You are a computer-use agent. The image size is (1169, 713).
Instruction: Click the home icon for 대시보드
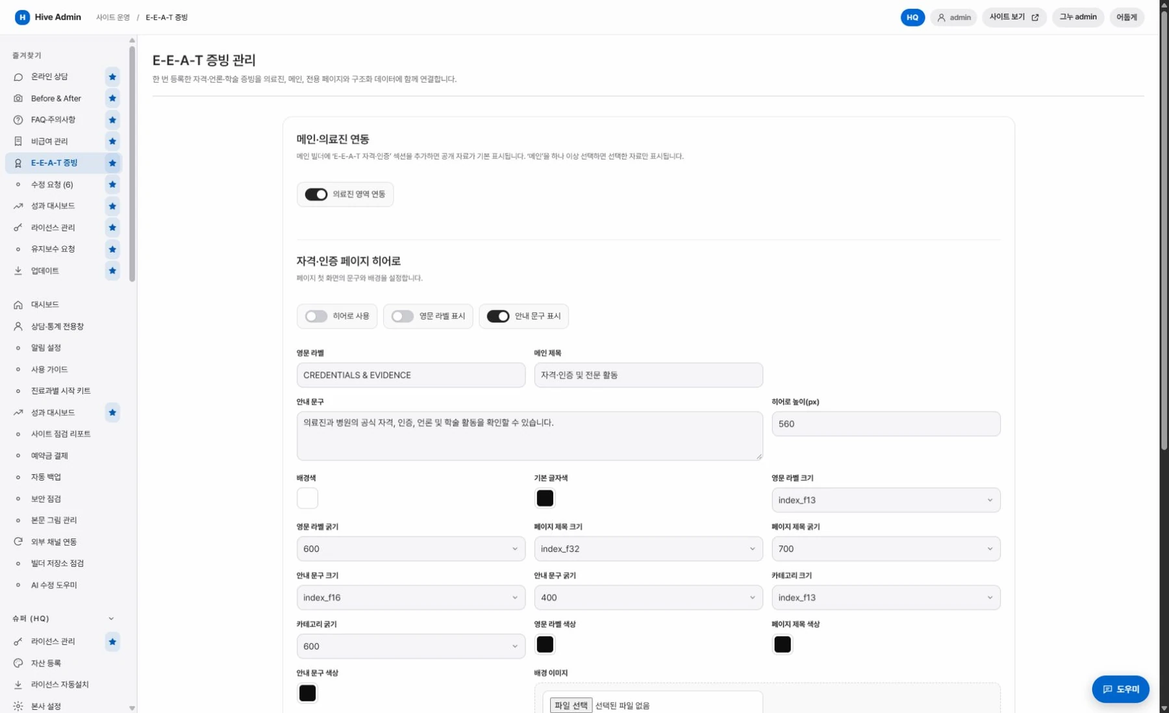pyautogui.click(x=18, y=305)
